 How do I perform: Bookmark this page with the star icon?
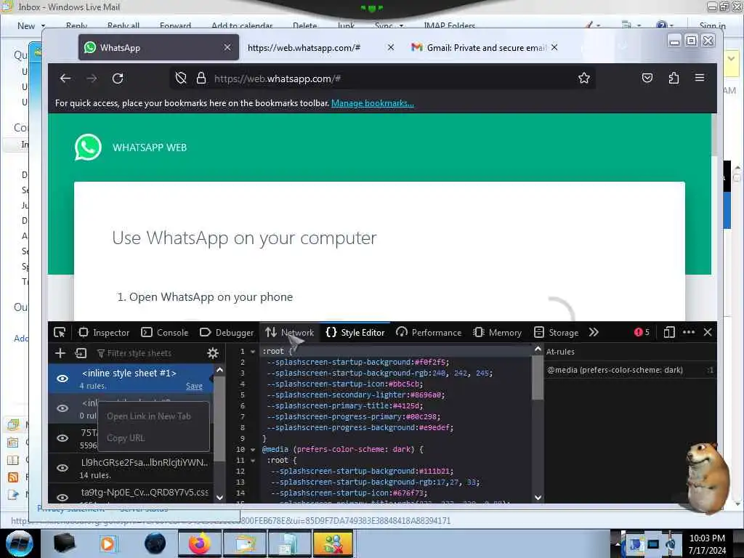583,78
